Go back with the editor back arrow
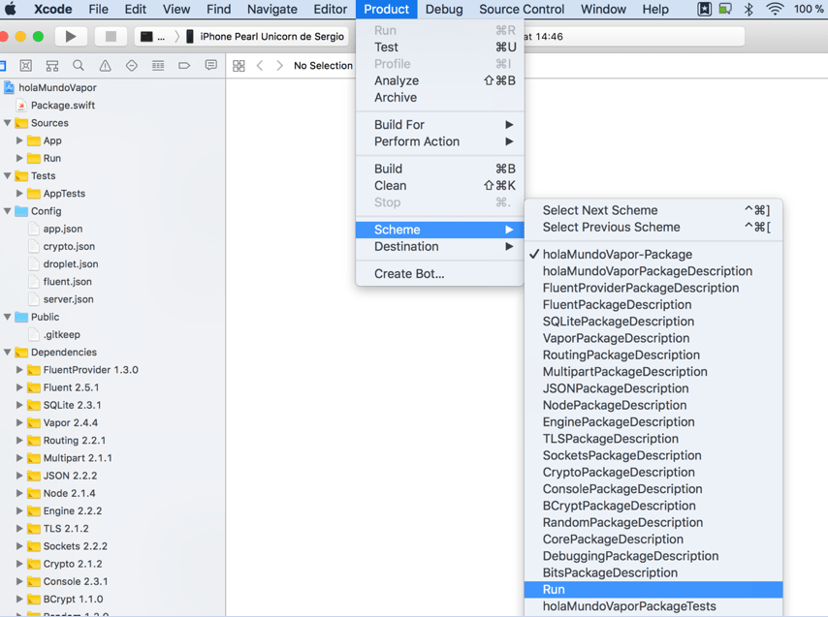Screen dimensions: 828x617 point(260,66)
